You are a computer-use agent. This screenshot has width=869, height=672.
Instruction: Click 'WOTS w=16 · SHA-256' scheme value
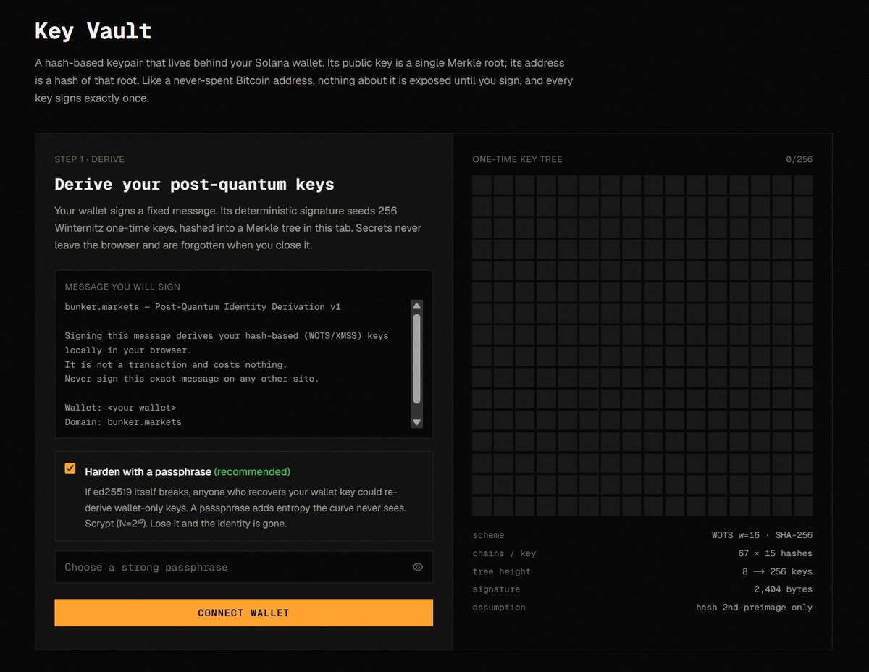click(762, 535)
